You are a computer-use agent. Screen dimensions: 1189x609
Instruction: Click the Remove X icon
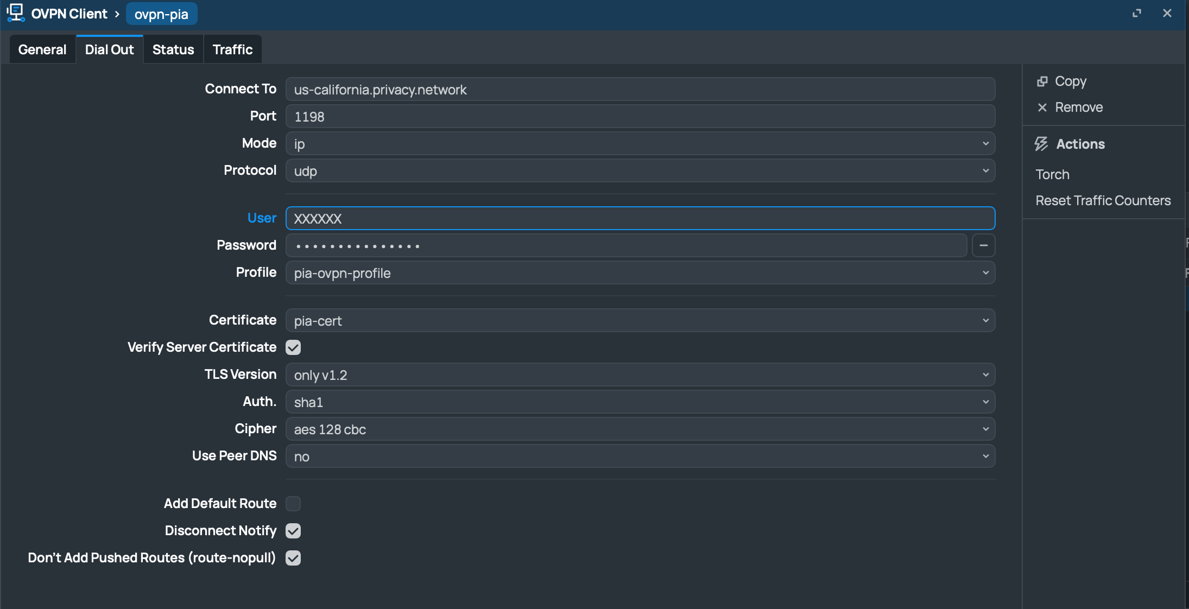coord(1042,107)
